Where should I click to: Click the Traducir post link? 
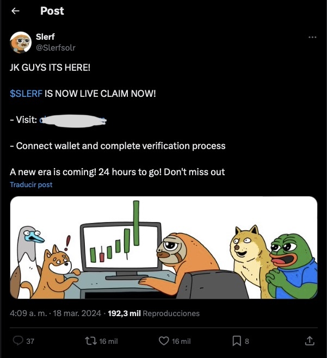pos(31,185)
